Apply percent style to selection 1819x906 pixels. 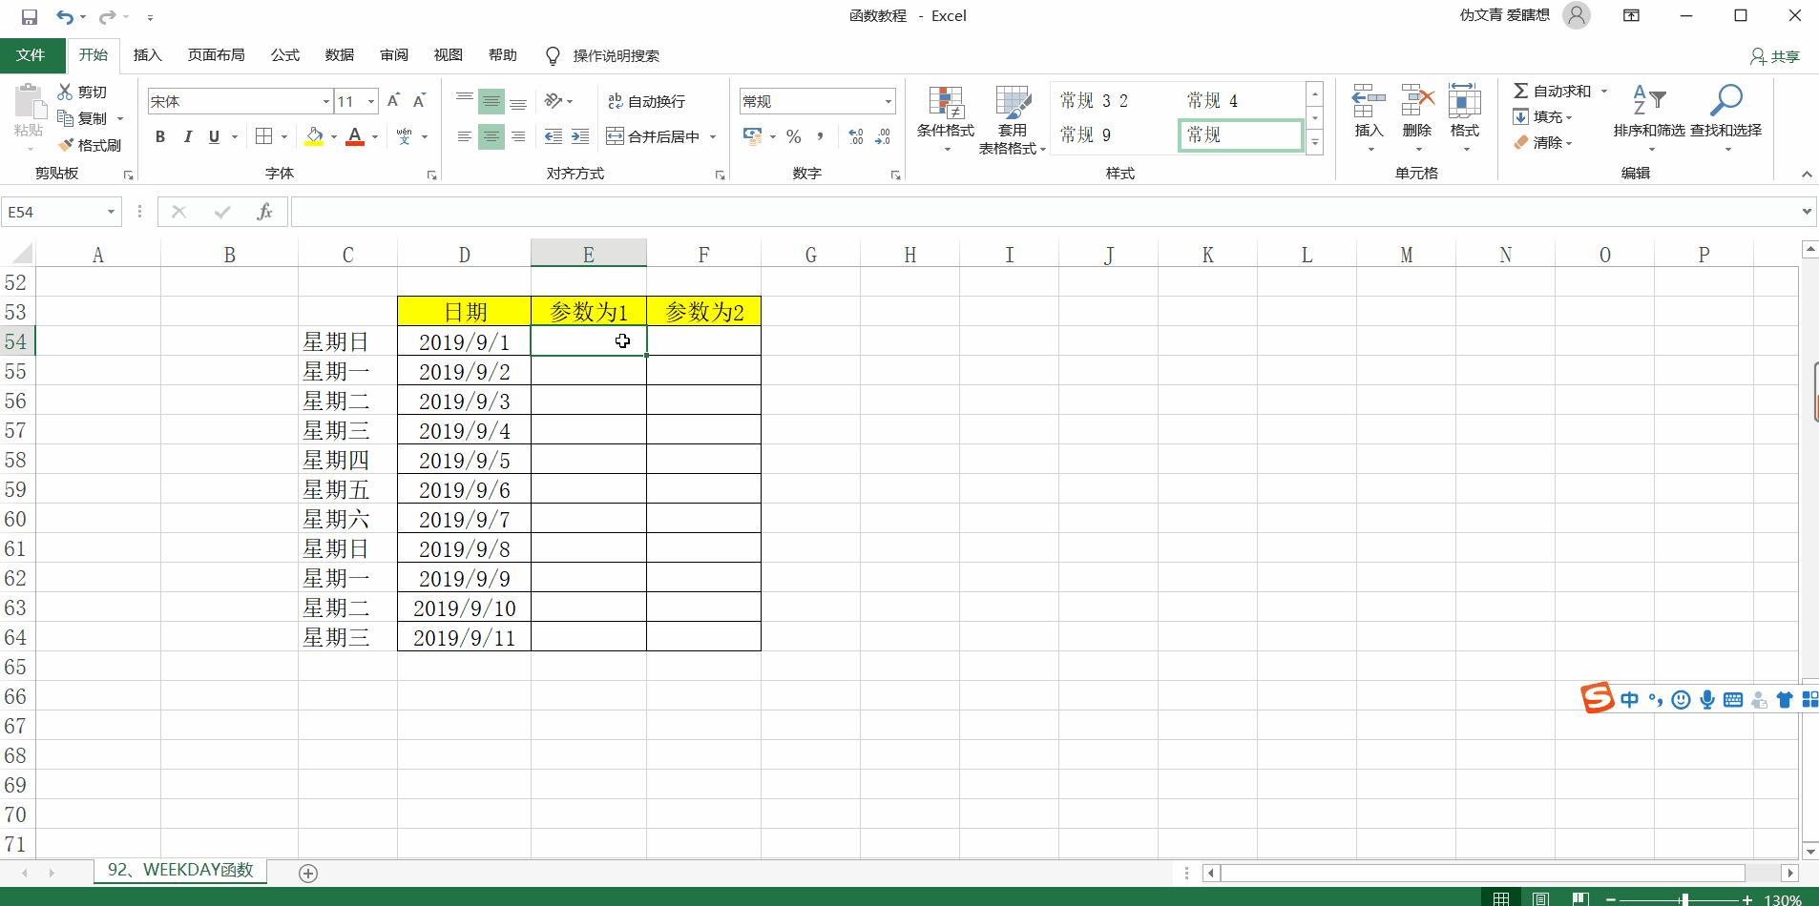point(793,136)
